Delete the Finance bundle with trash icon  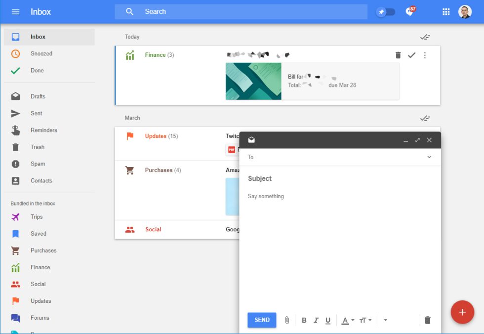pyautogui.click(x=398, y=55)
